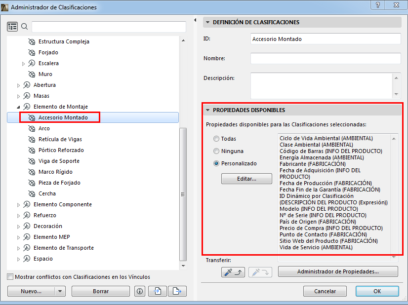Expand the Decoración tree node
The image size is (408, 305).
point(18,227)
